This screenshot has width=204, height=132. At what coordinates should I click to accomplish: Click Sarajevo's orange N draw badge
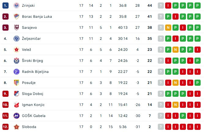[168, 28]
